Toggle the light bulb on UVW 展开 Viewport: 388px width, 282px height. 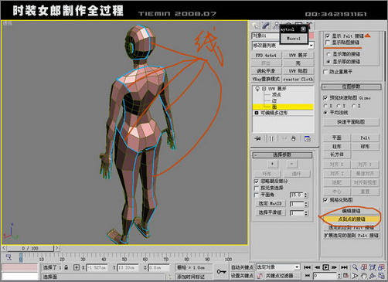click(x=257, y=89)
